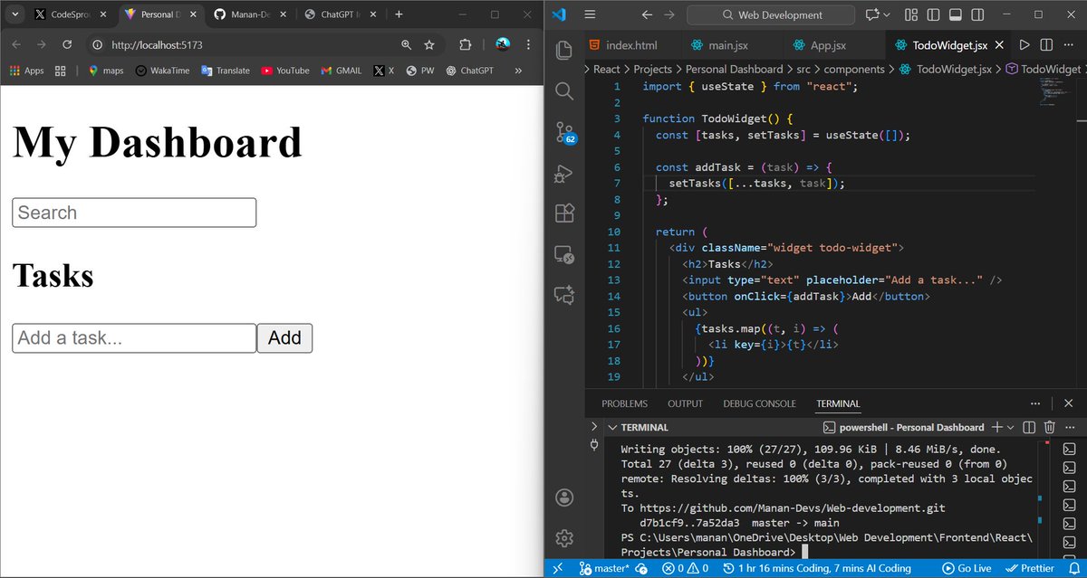This screenshot has height=578, width=1087.
Task: Open the PROBLEMS tab in the panel
Action: tap(624, 403)
